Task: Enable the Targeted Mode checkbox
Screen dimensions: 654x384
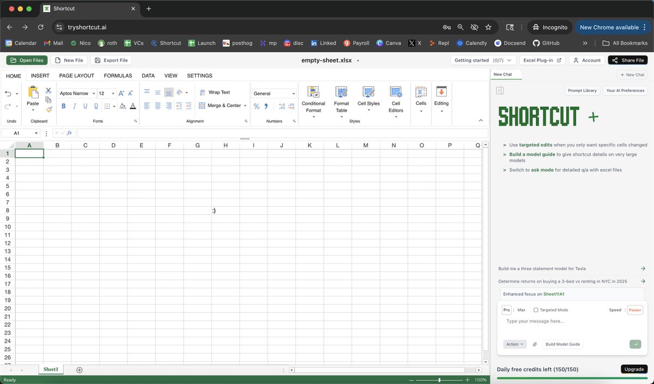Action: click(536, 310)
